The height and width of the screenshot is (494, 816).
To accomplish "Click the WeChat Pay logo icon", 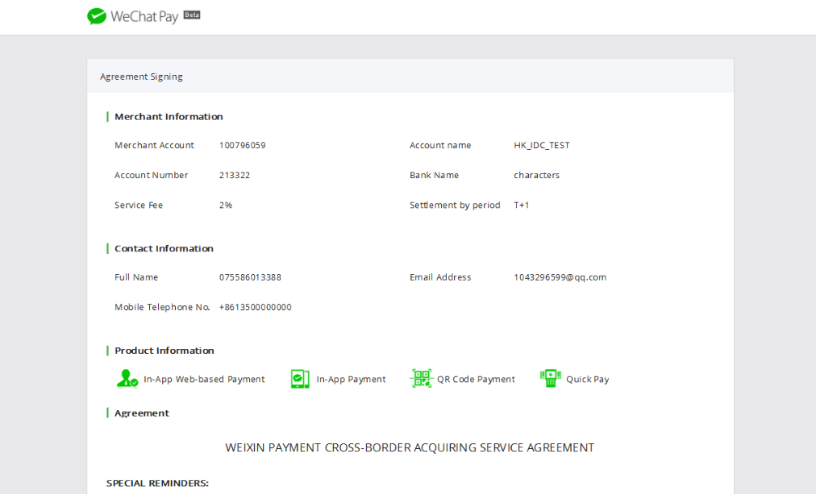I will click(97, 17).
